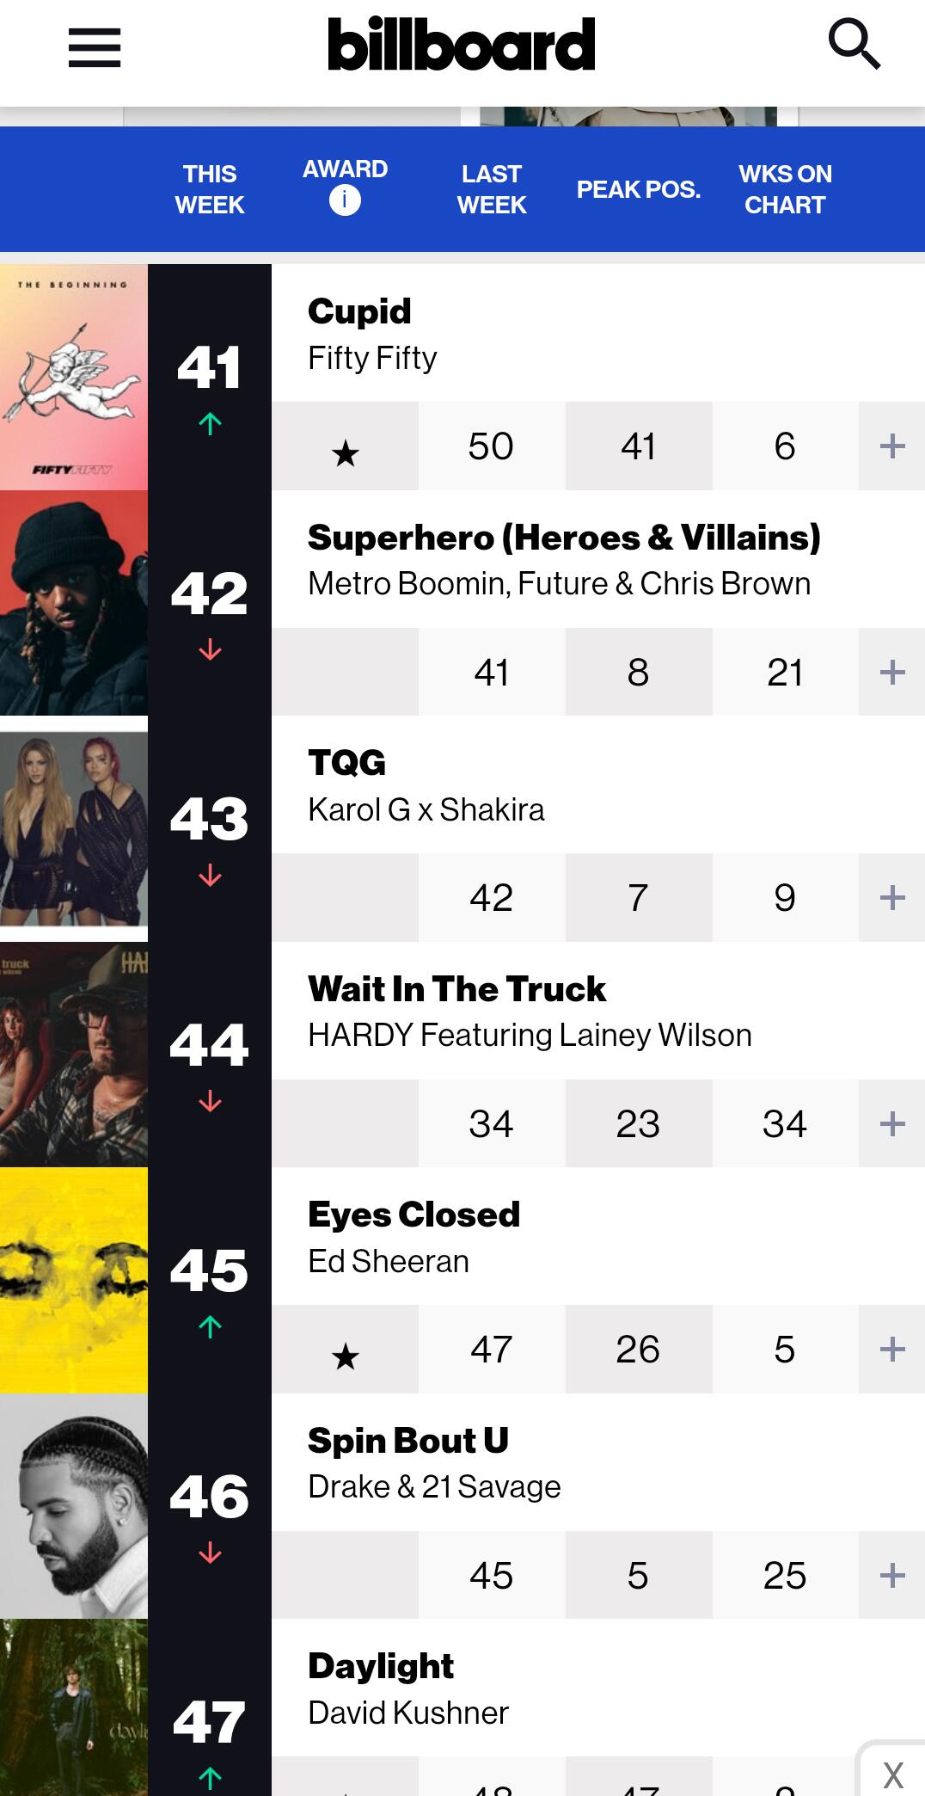Click the award star for Cupid
Image resolution: width=925 pixels, height=1796 pixels.
[346, 452]
